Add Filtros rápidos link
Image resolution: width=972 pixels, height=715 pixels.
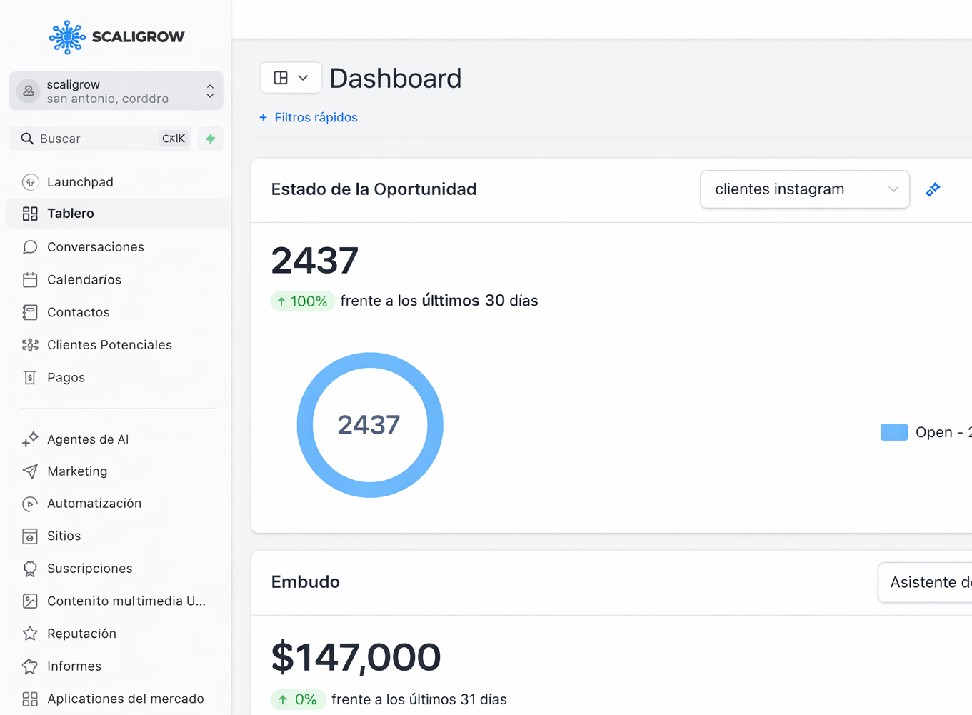pos(309,117)
